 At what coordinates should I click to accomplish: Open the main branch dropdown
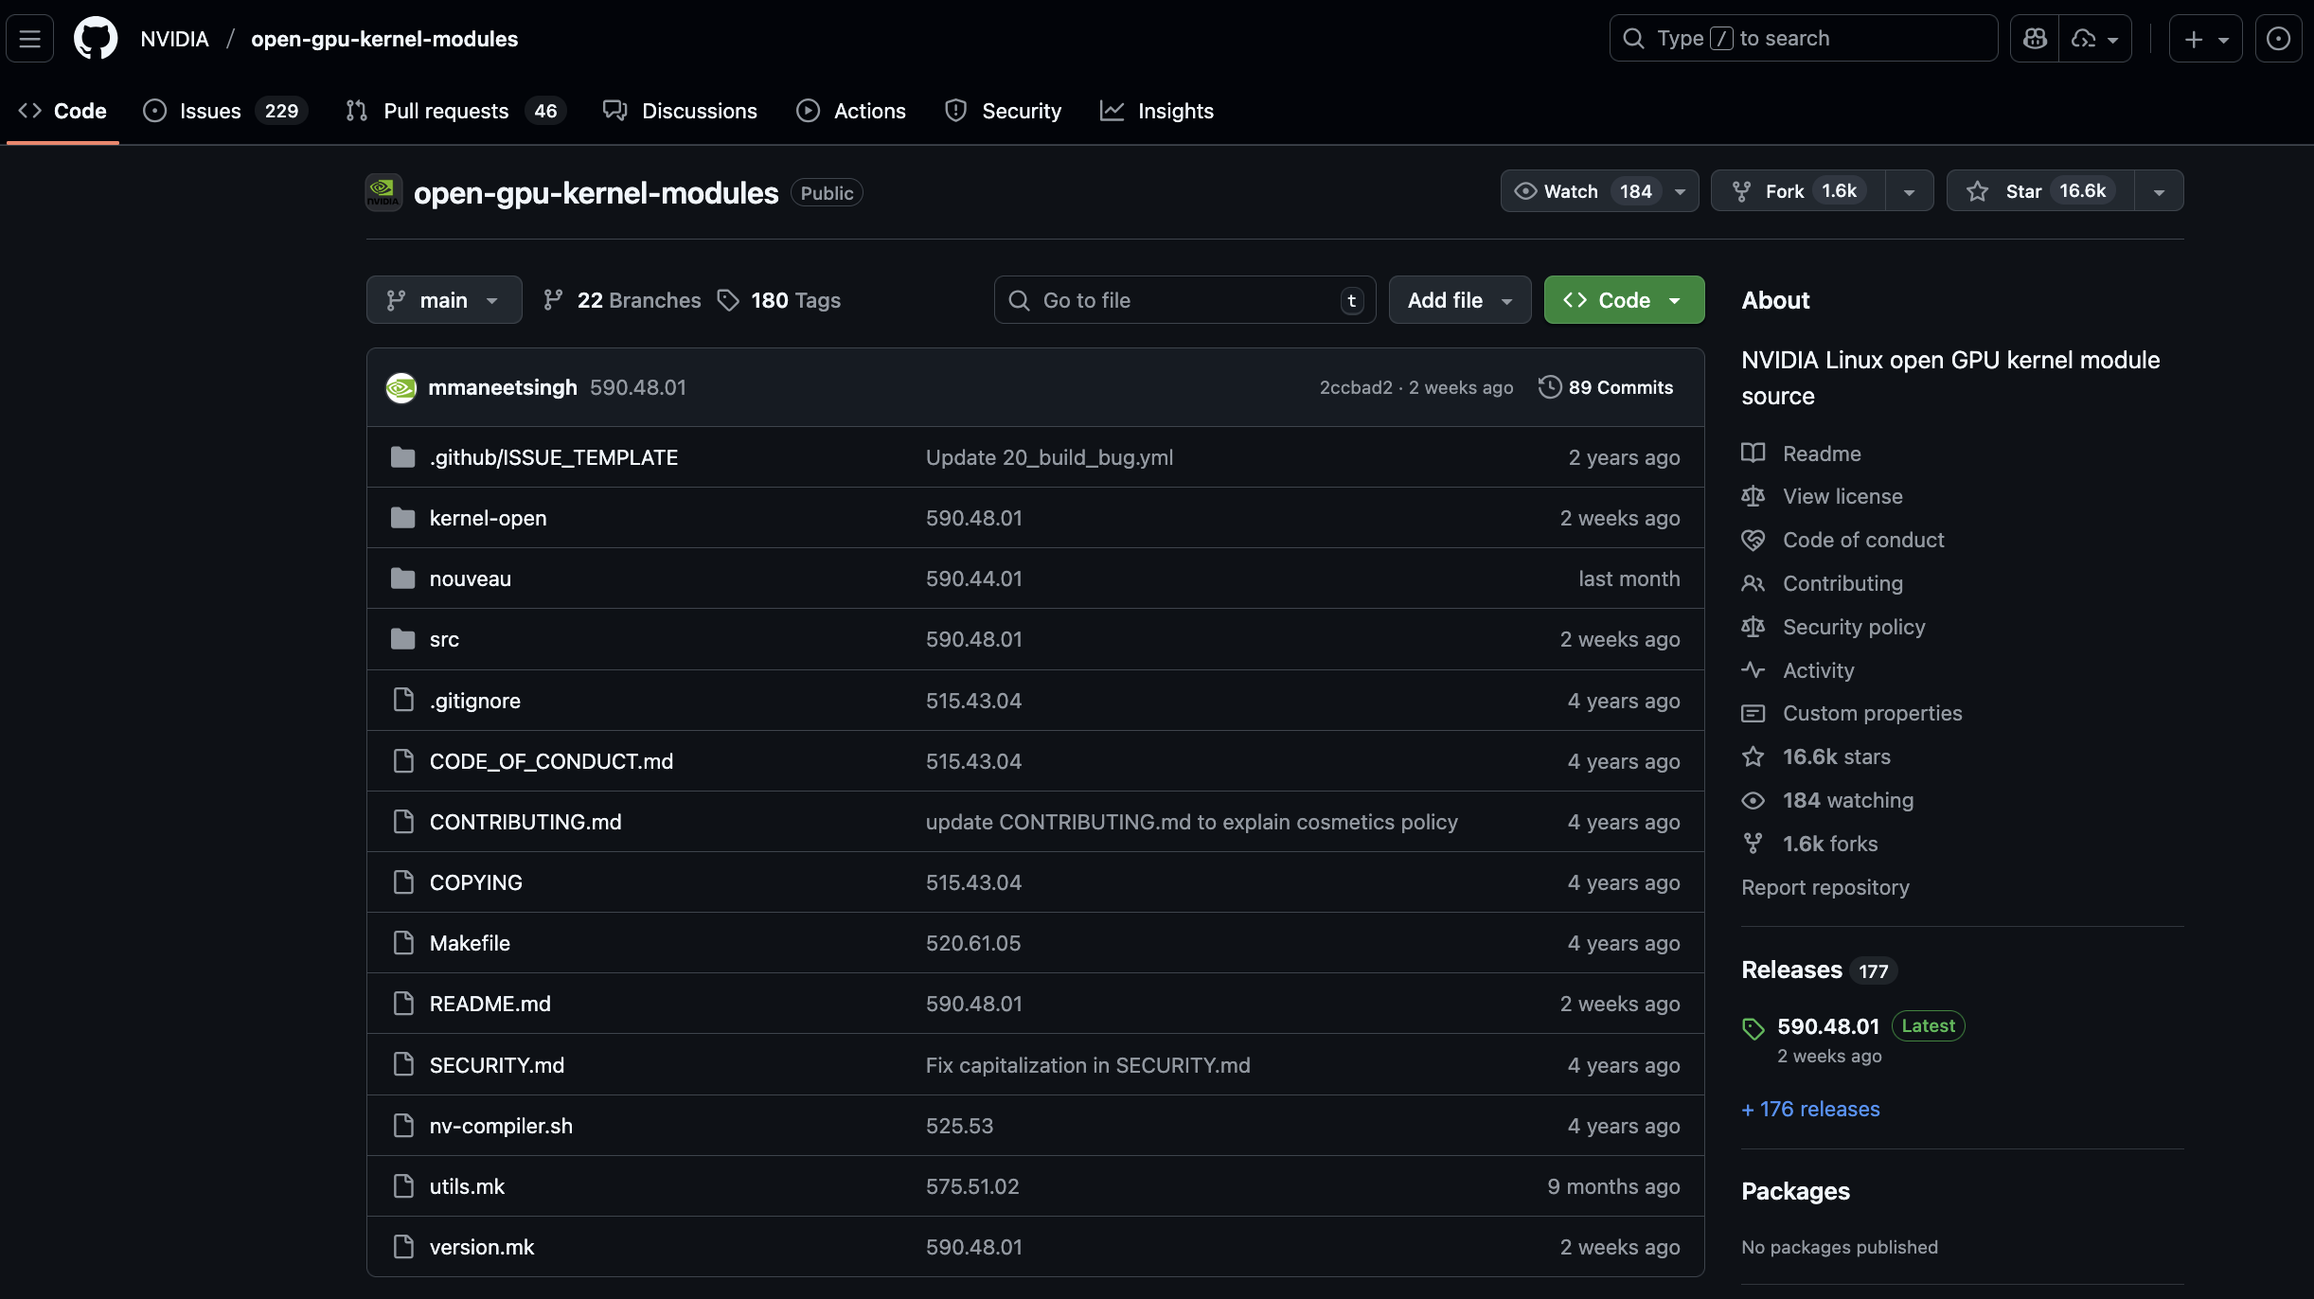(x=444, y=300)
